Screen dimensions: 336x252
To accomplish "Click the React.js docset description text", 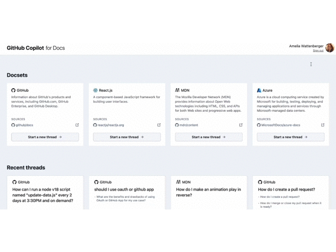I will 127,99.
